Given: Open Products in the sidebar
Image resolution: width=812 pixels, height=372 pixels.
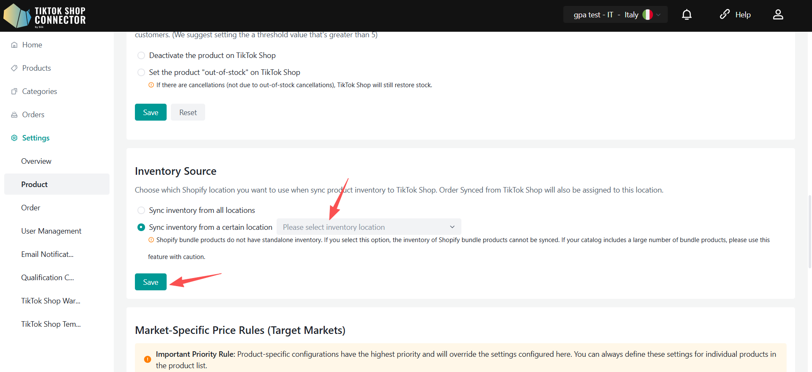Looking at the screenshot, I should point(36,68).
